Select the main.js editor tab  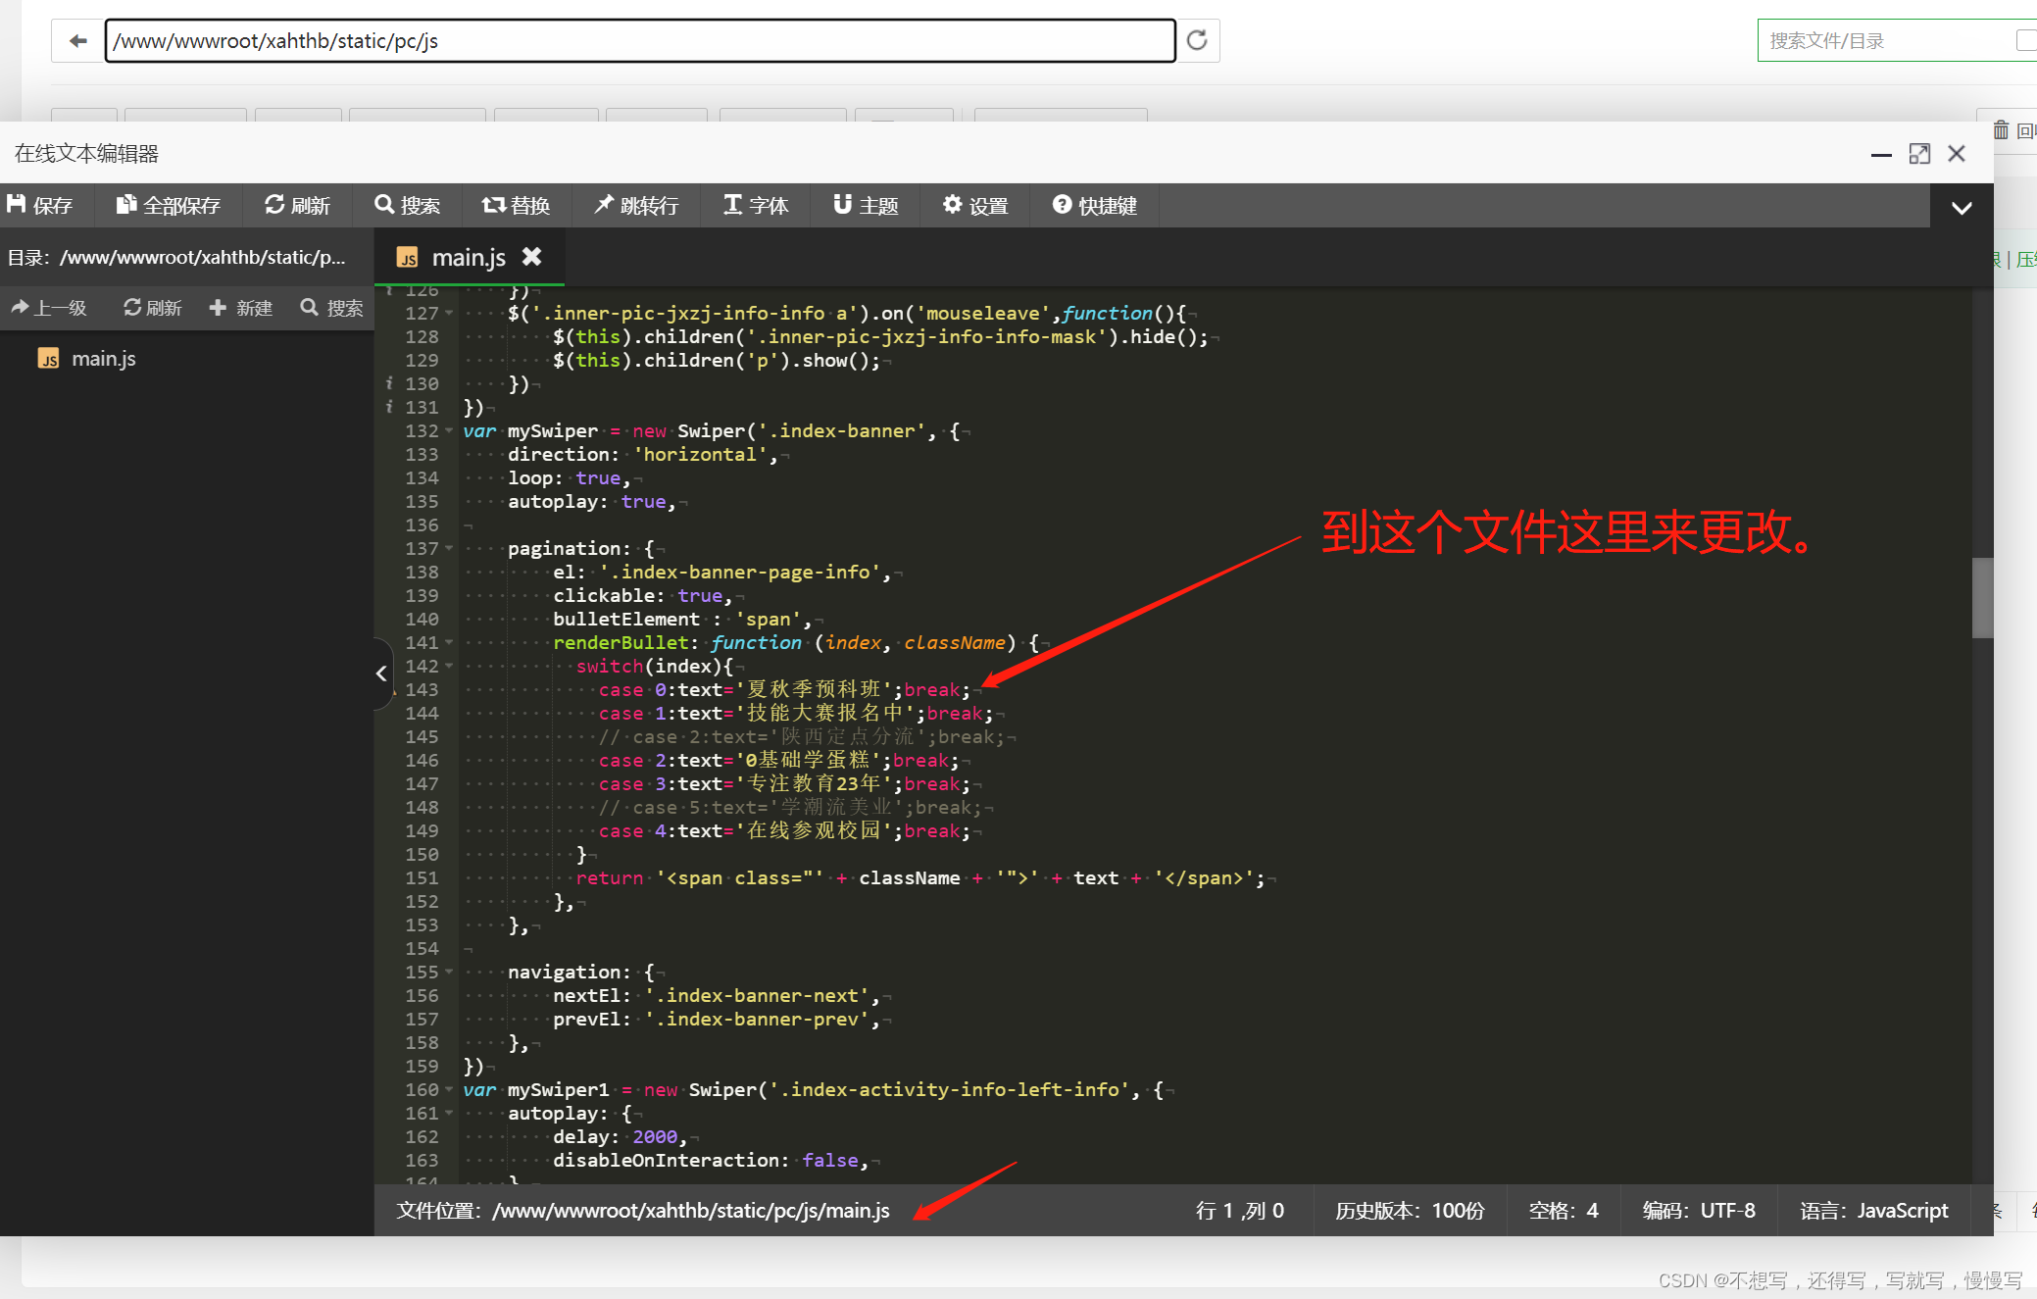[x=469, y=257]
